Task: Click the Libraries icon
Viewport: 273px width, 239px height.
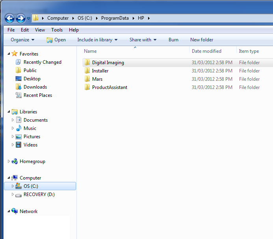Action: (x=15, y=112)
